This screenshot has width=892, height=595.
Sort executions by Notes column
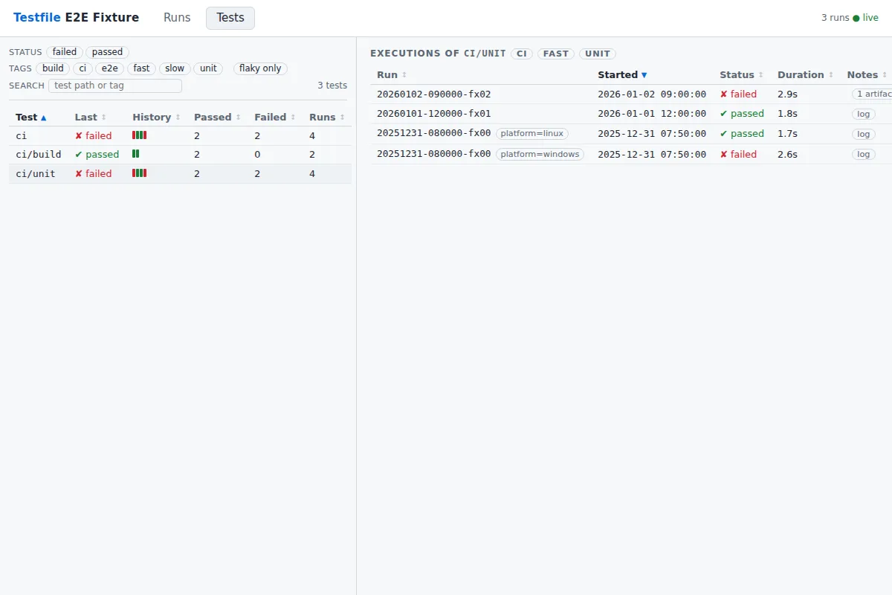tap(867, 75)
